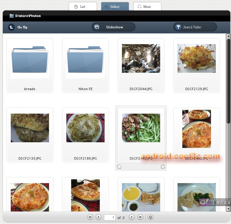Click the Go Up label
This screenshot has width=231, height=224.
click(x=22, y=27)
